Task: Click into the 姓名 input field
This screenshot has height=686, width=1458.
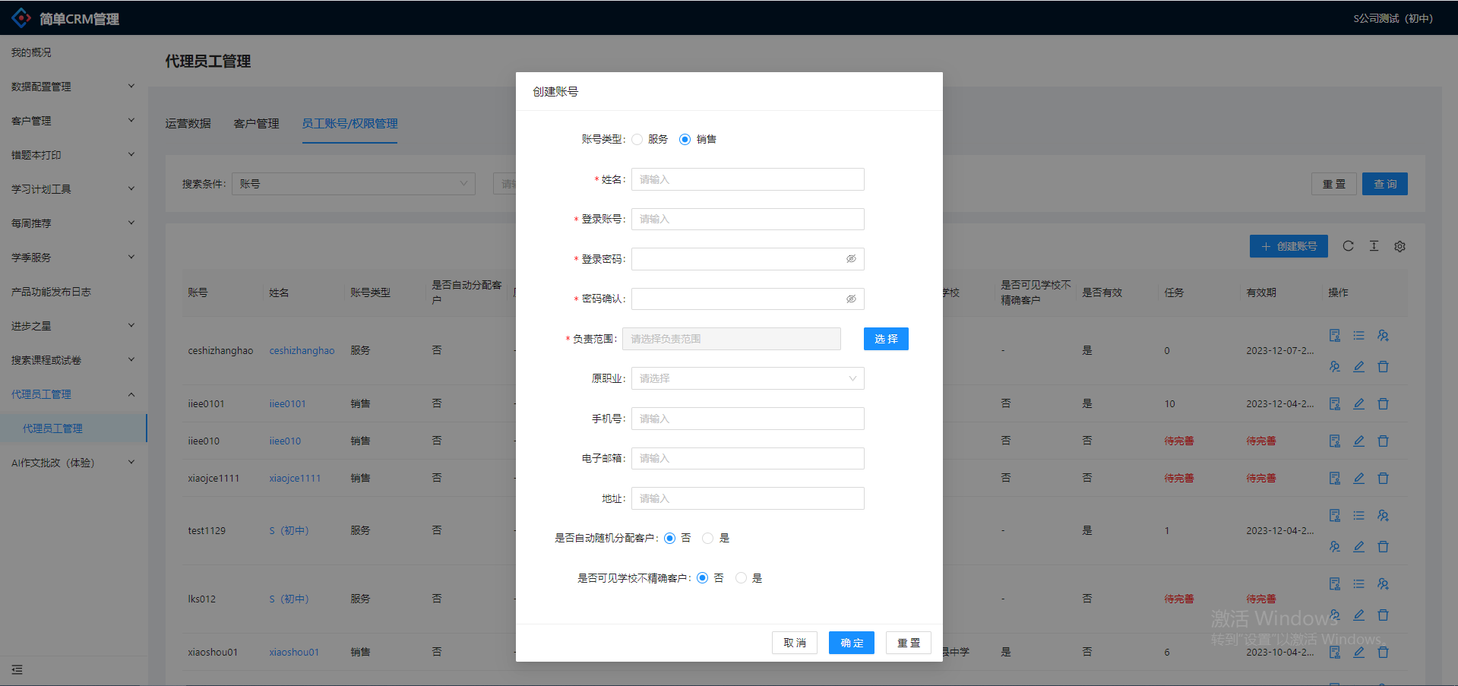Action: pyautogui.click(x=747, y=180)
